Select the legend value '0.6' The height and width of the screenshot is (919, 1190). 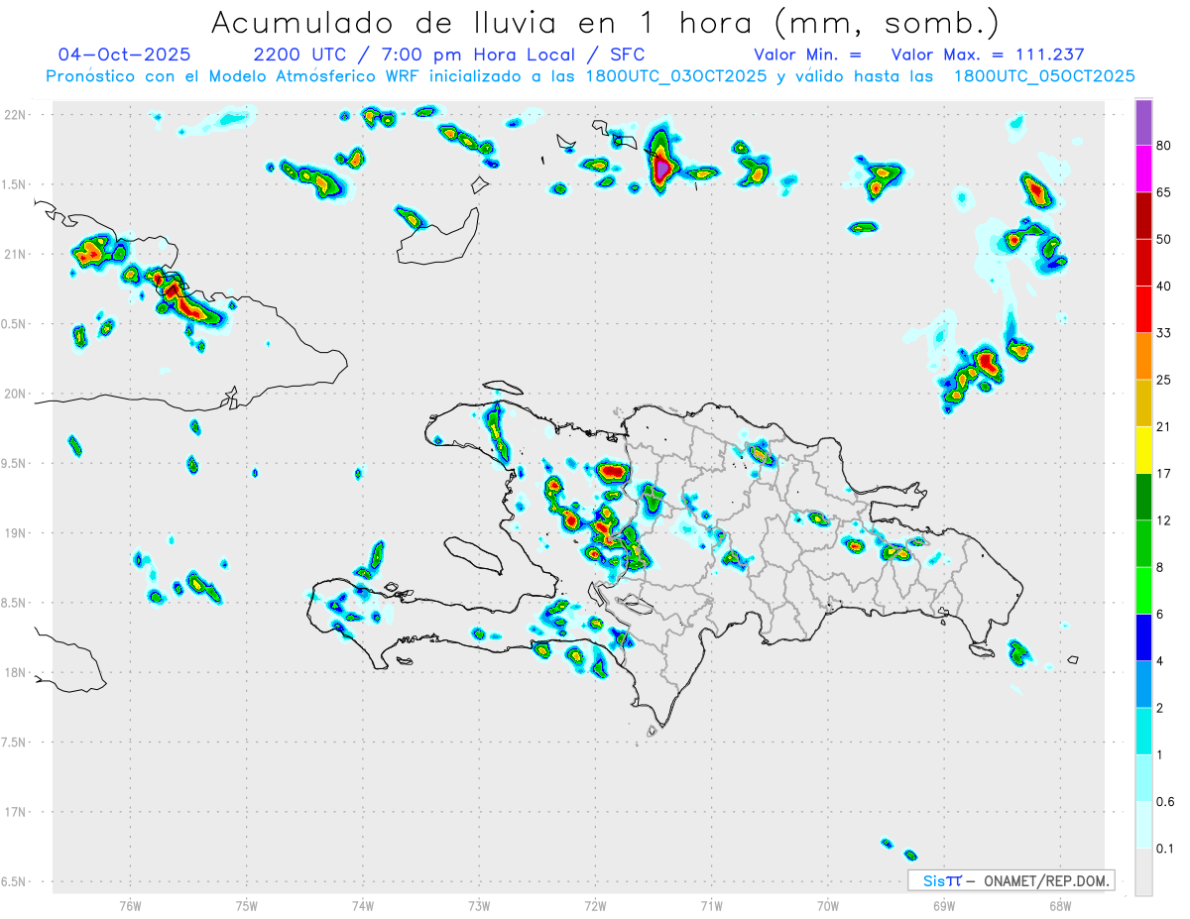pos(1165,802)
